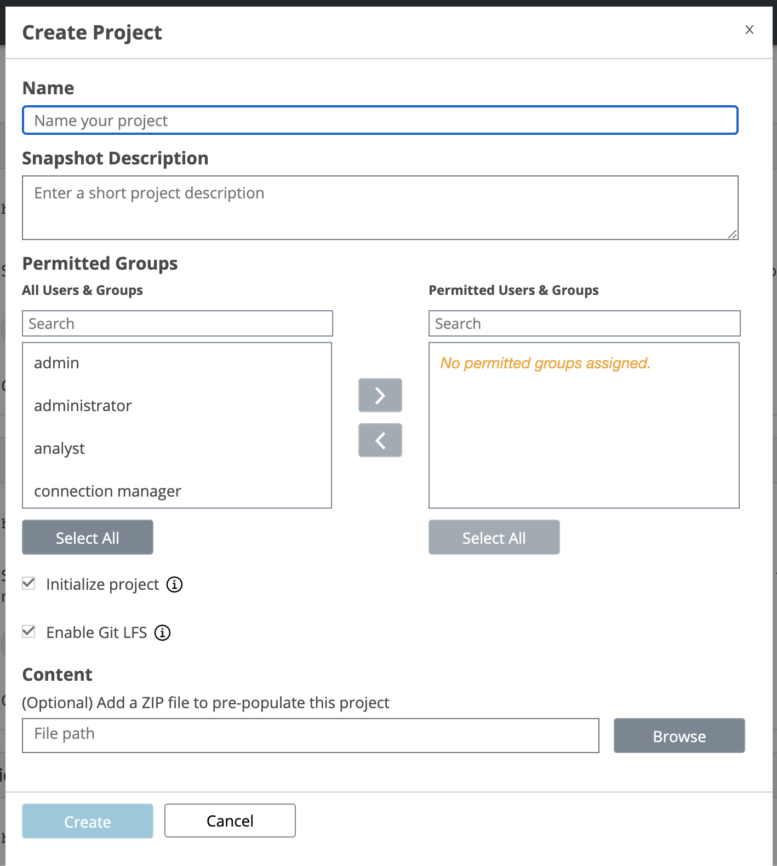Click Select All under All Users & Groups
Viewport: 777px width, 866px height.
pos(88,537)
